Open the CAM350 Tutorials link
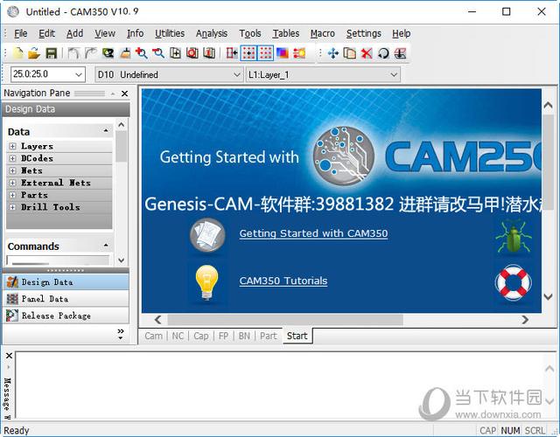This screenshot has width=560, height=437. (x=283, y=281)
